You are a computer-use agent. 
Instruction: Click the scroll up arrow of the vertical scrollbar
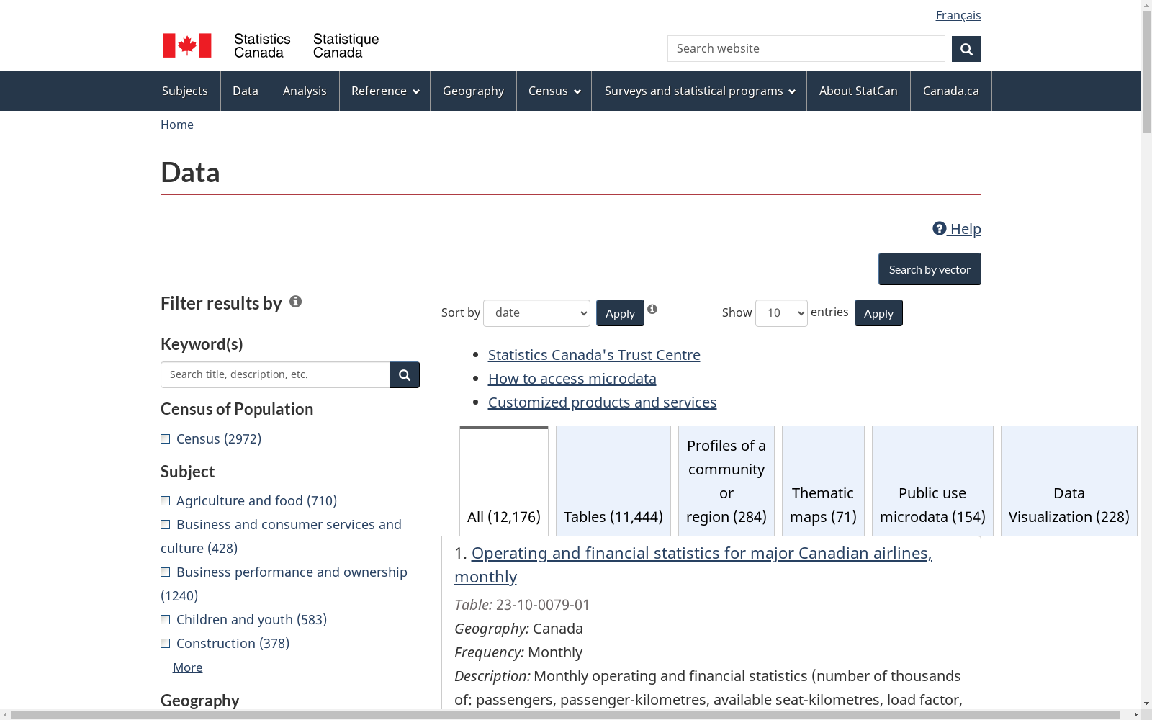pos(1146,4)
